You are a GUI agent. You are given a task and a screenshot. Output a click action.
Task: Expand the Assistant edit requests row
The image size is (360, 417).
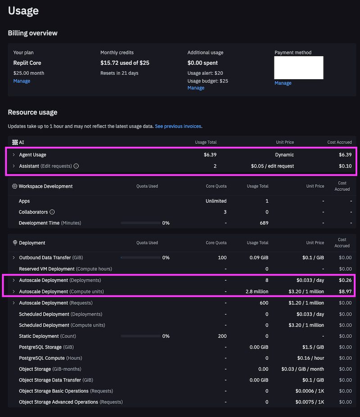[13, 166]
